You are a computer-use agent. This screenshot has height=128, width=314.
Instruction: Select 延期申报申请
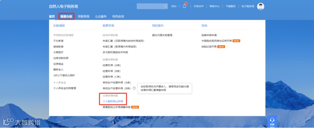(209, 35)
